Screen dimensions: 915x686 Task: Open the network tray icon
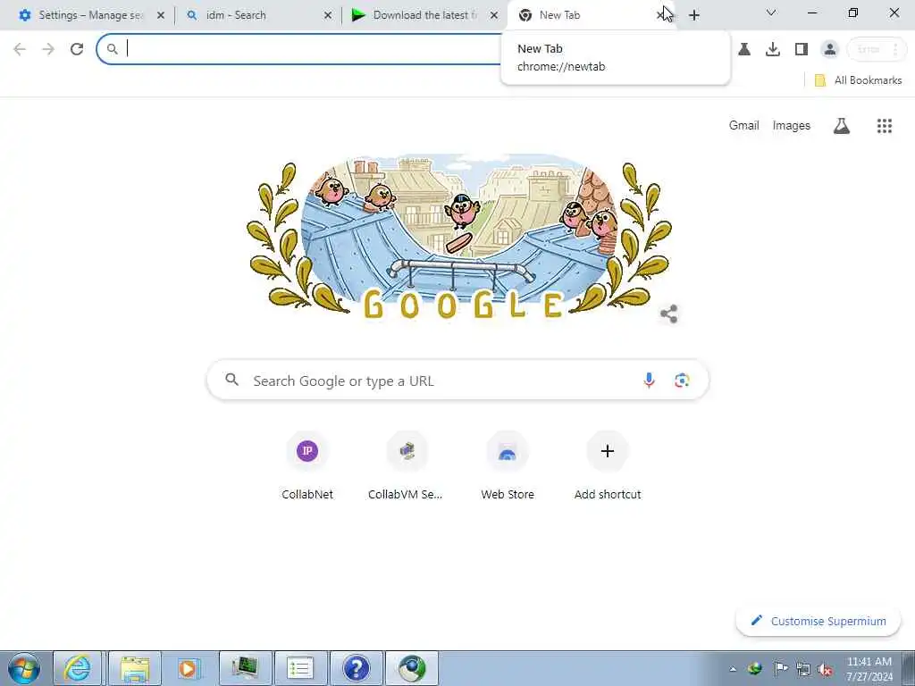[803, 669]
